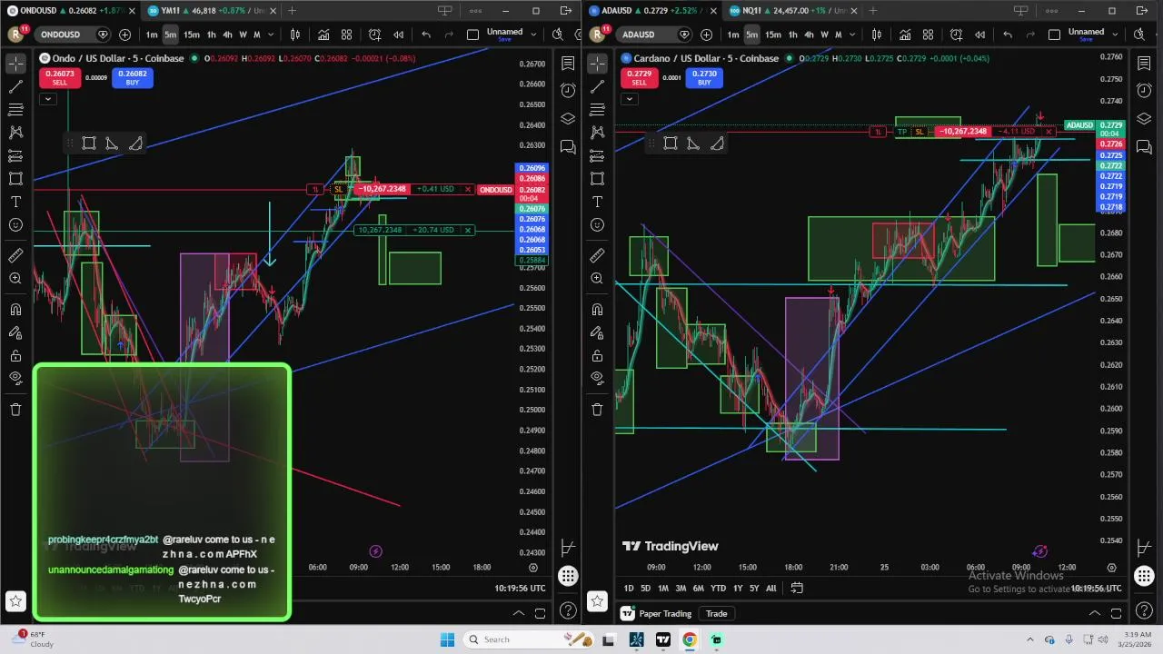Toggle lock all drawings in Cardano window
This screenshot has height=654, width=1163.
pyautogui.click(x=597, y=356)
